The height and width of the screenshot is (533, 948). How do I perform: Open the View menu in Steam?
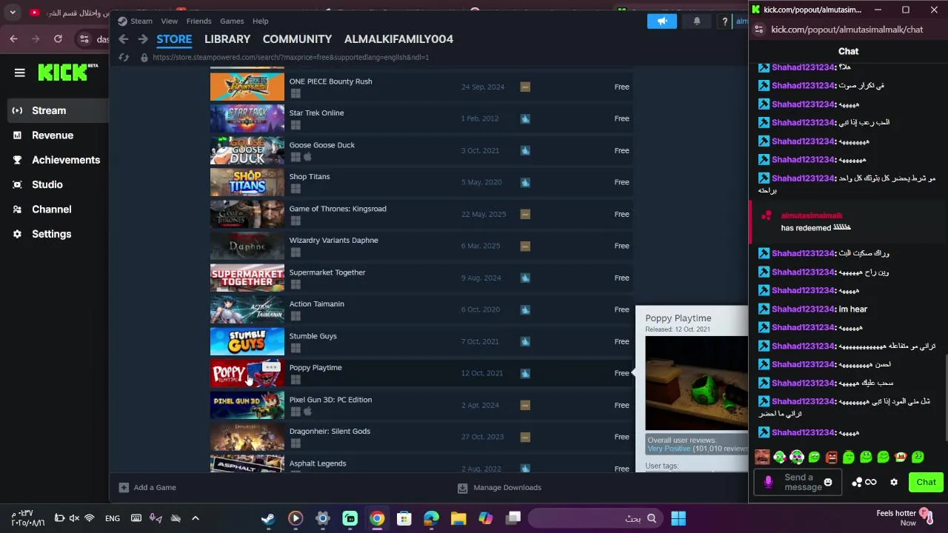170,21
